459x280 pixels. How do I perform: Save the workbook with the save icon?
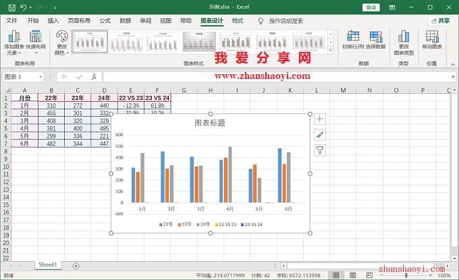[11, 7]
